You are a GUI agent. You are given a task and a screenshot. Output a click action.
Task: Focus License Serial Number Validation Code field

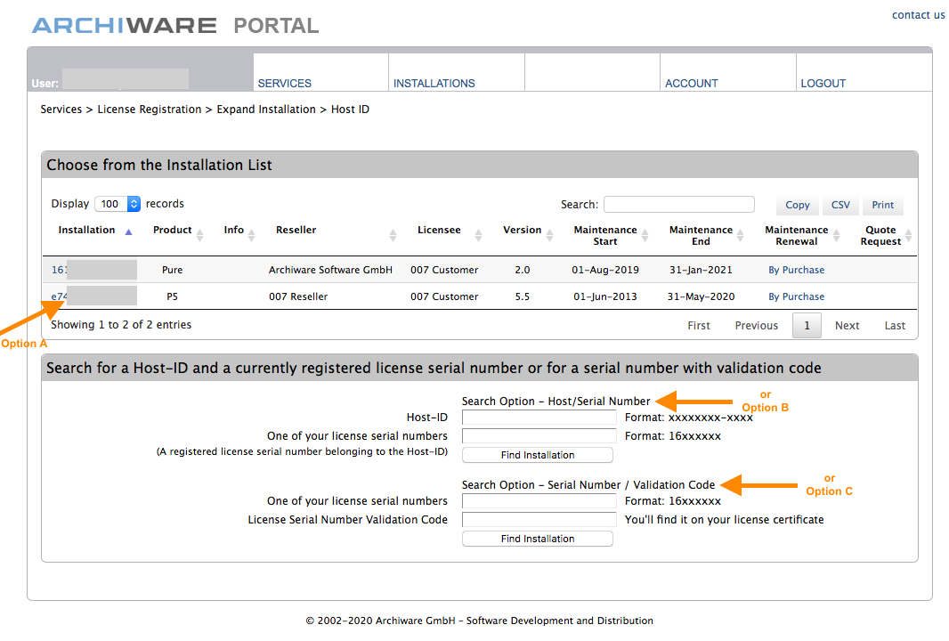point(539,519)
